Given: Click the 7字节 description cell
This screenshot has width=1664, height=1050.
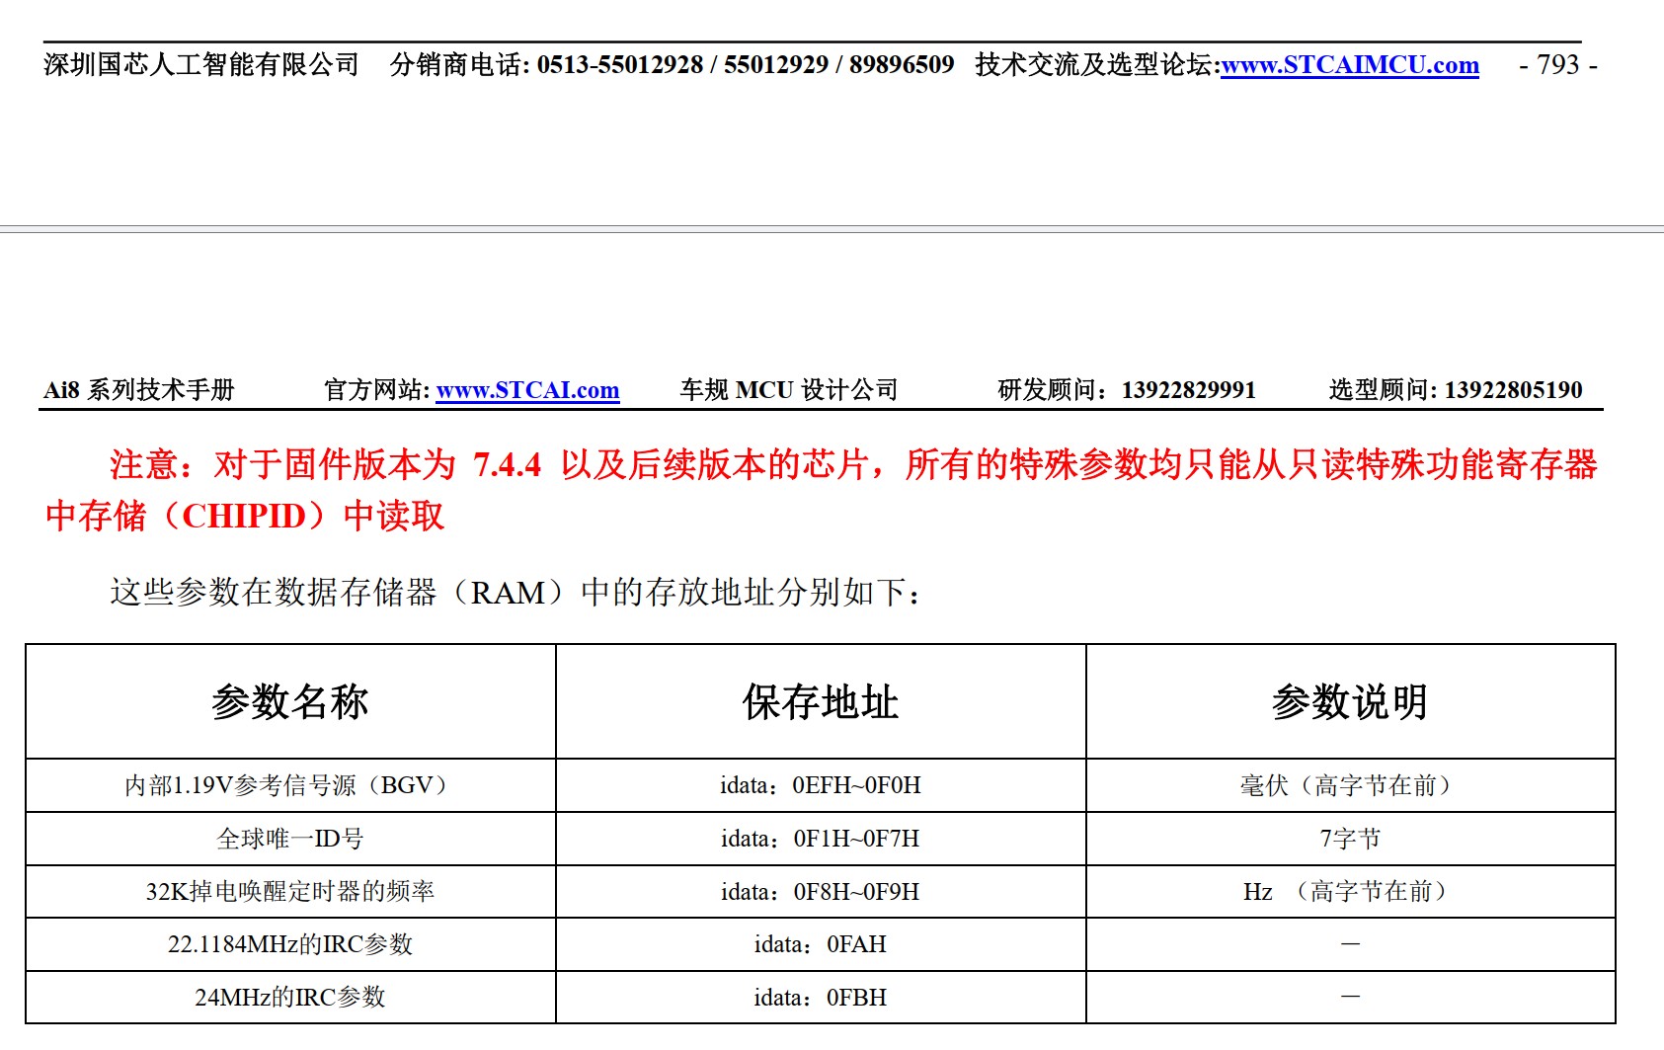Looking at the screenshot, I should pos(1350,839).
